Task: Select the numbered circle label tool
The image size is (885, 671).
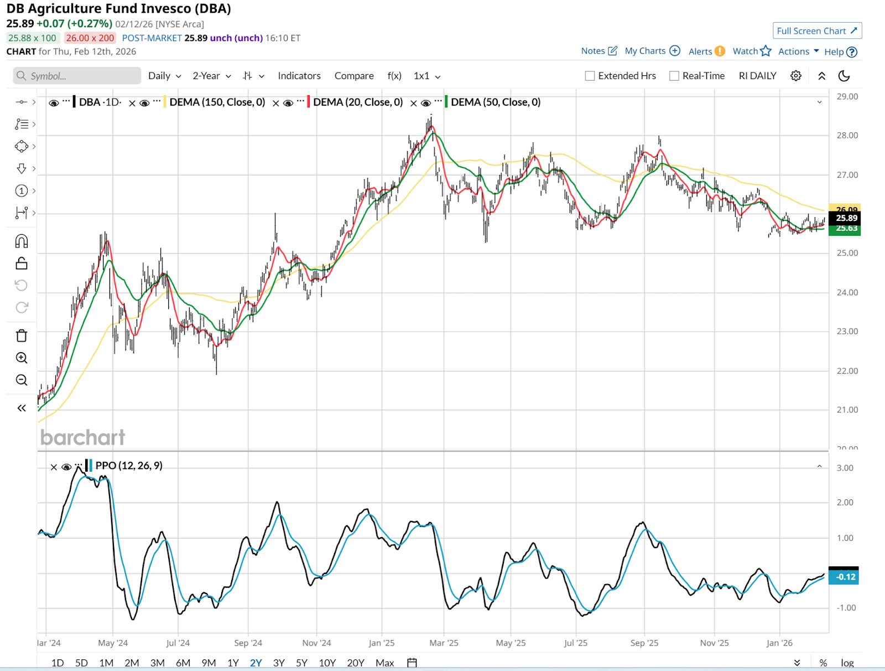Action: (21, 191)
